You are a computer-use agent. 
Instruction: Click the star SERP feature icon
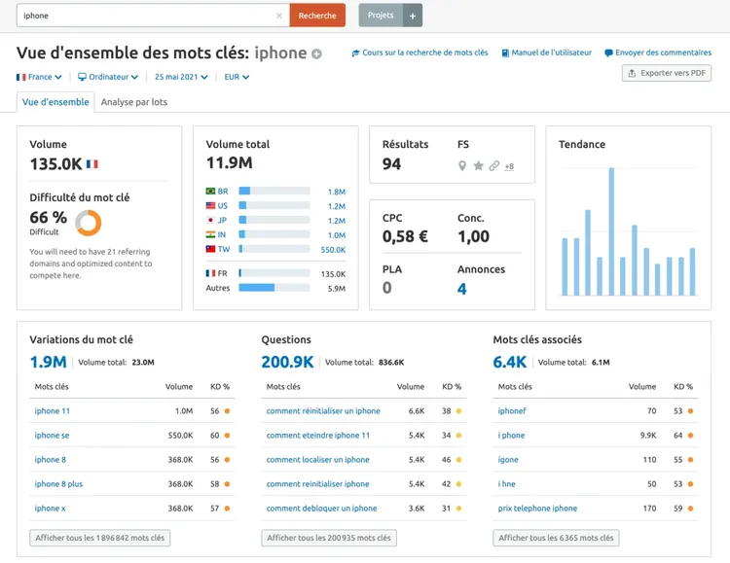[478, 165]
